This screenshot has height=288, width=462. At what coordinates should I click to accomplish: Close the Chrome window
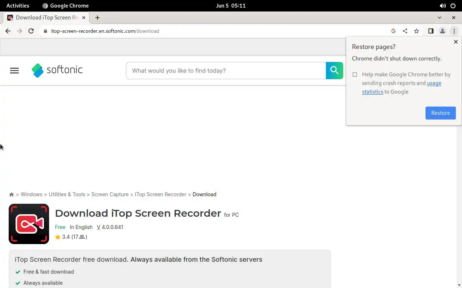pyautogui.click(x=454, y=18)
